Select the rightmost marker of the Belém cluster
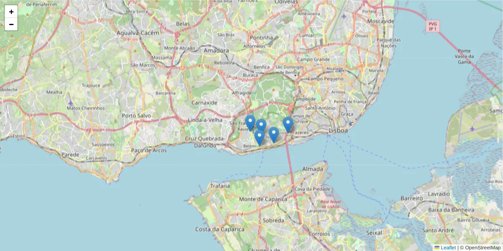This screenshot has height=251, width=503. 274,135
